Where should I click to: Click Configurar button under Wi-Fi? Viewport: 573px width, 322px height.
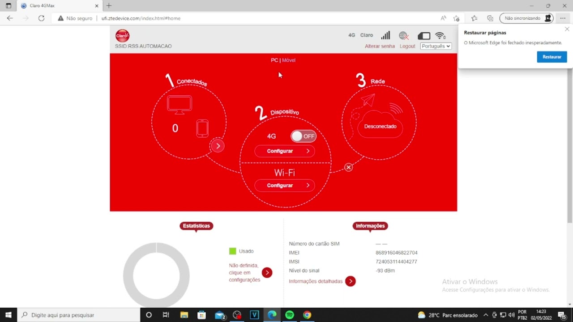coord(285,186)
